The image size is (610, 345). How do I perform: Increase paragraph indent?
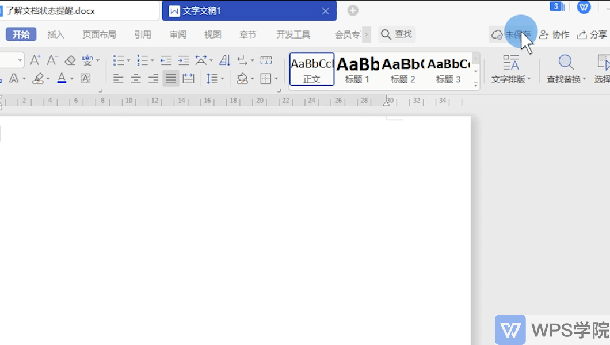183,60
